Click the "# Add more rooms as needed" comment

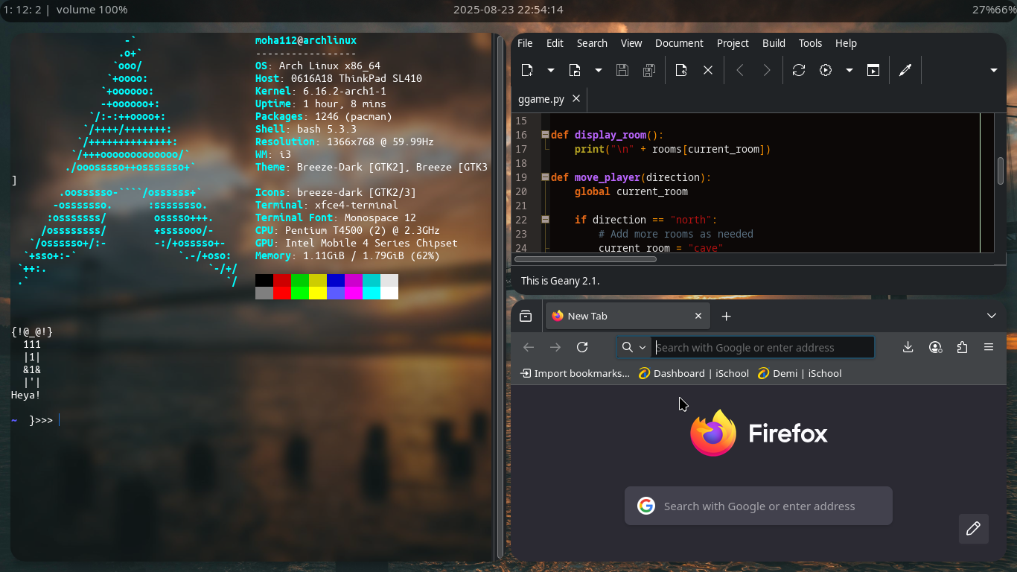[x=676, y=234]
